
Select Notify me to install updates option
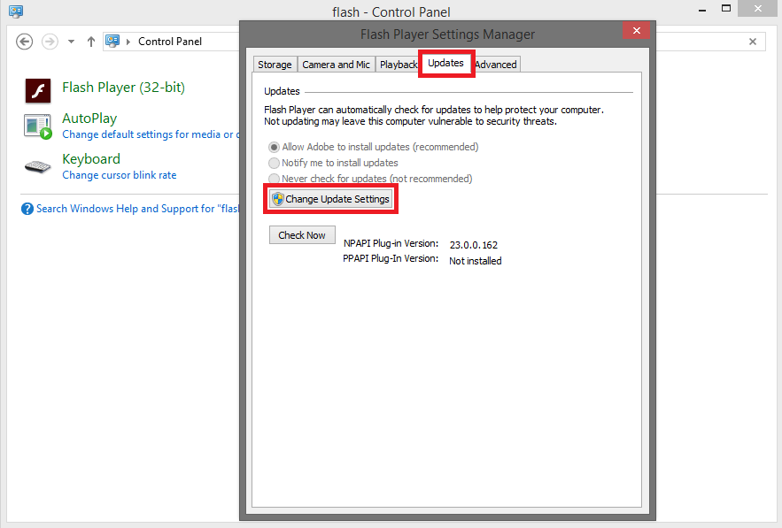point(333,163)
